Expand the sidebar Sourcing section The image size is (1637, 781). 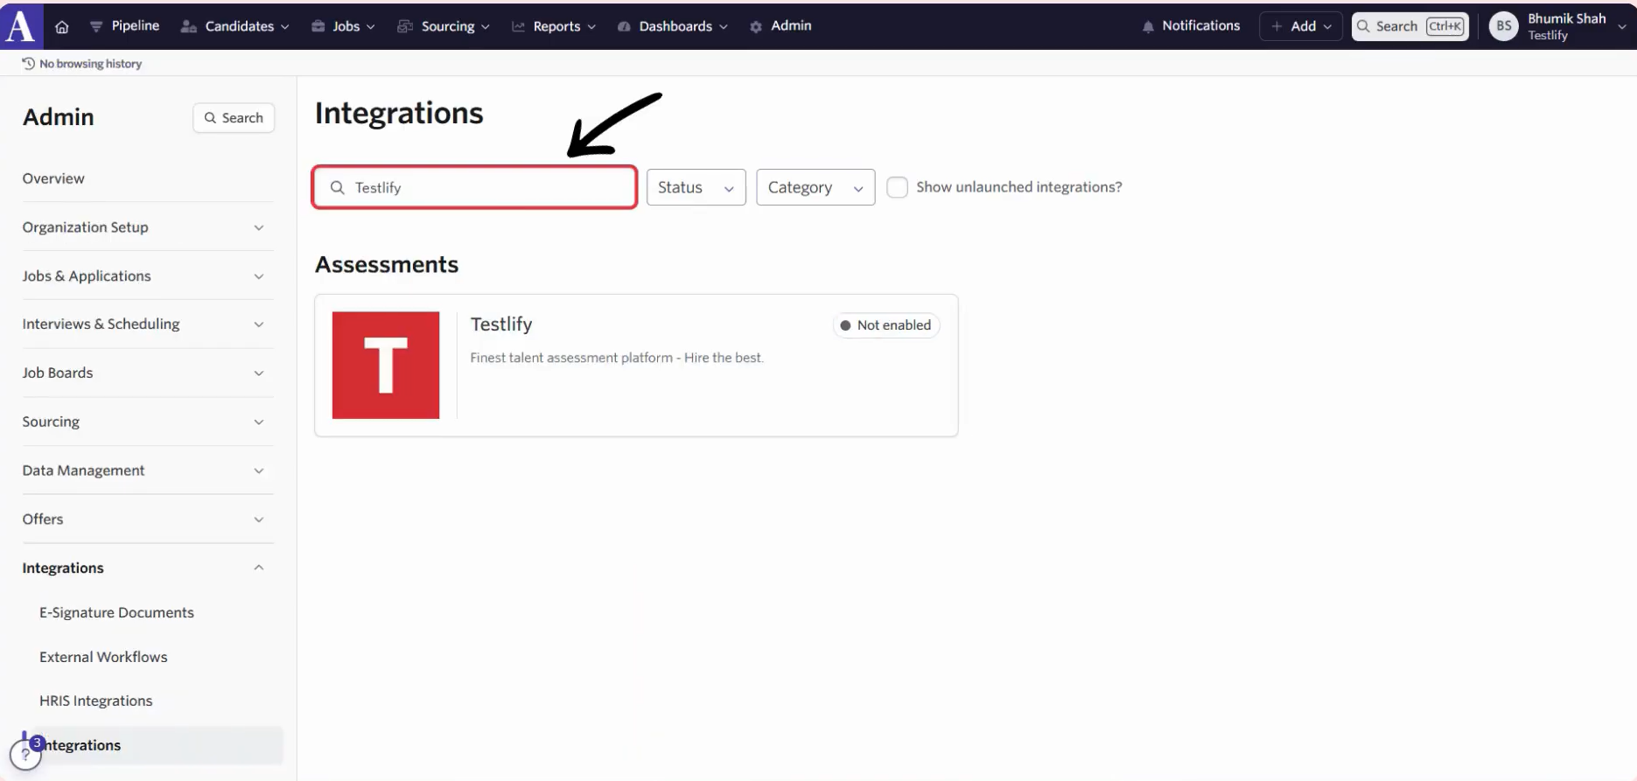tap(148, 422)
